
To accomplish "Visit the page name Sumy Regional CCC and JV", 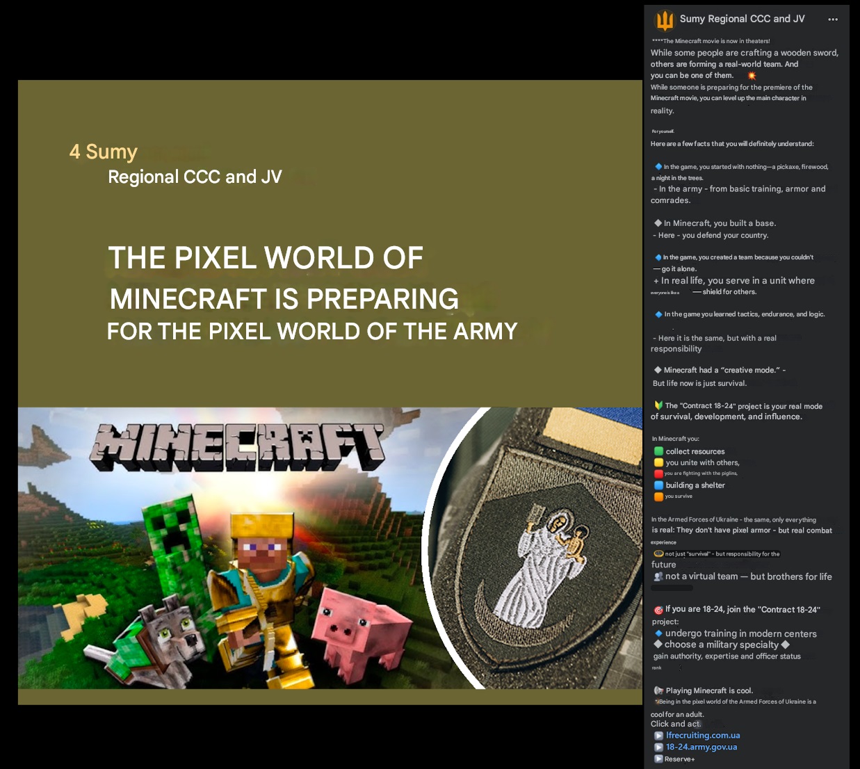I will (x=742, y=19).
